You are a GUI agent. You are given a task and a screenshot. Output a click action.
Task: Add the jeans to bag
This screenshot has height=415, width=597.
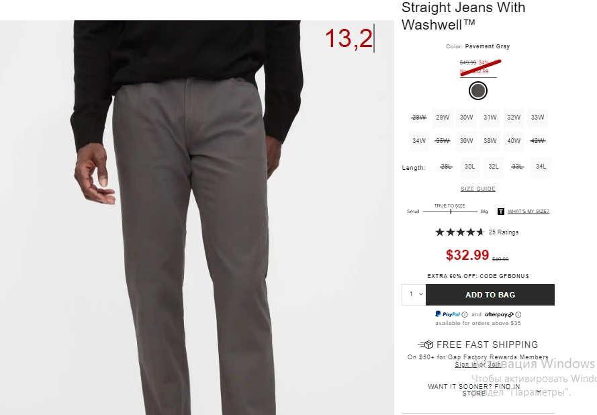490,295
